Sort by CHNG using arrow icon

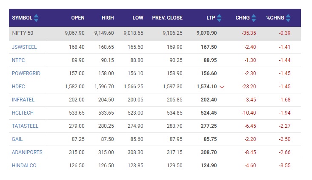tap(254, 18)
